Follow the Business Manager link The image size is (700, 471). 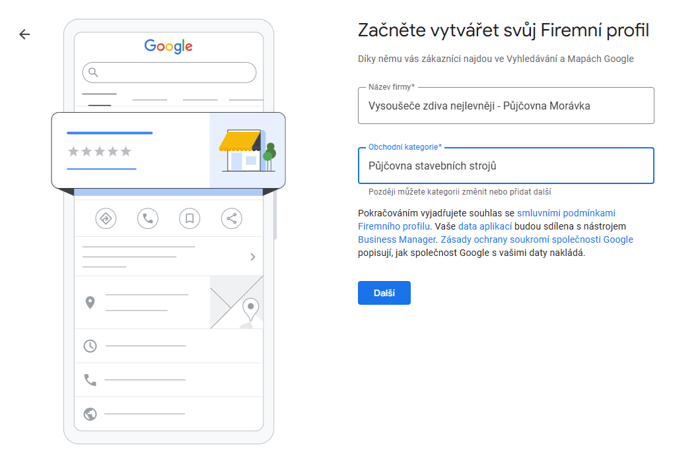[x=396, y=239]
